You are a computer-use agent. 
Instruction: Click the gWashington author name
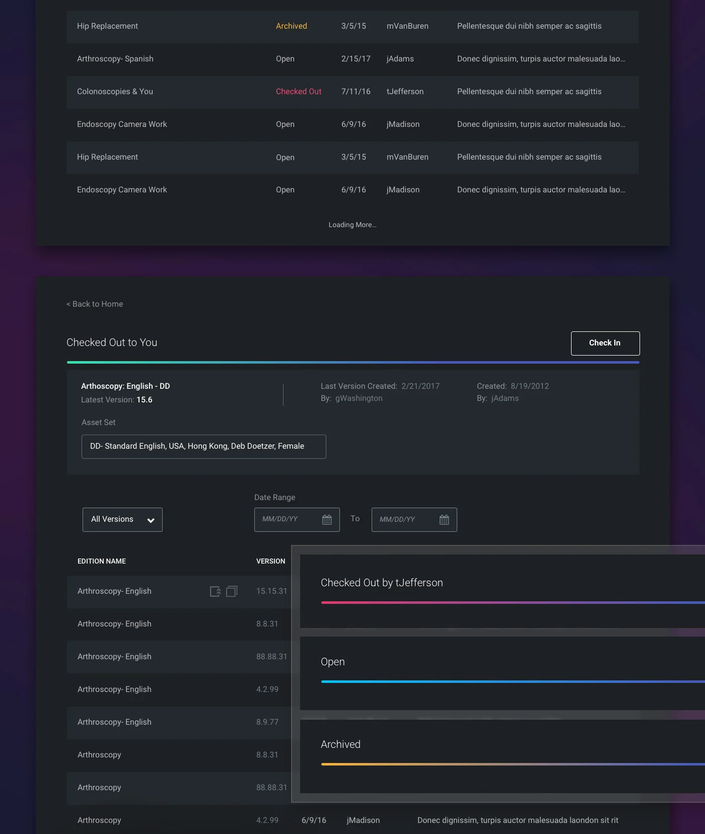pos(359,398)
